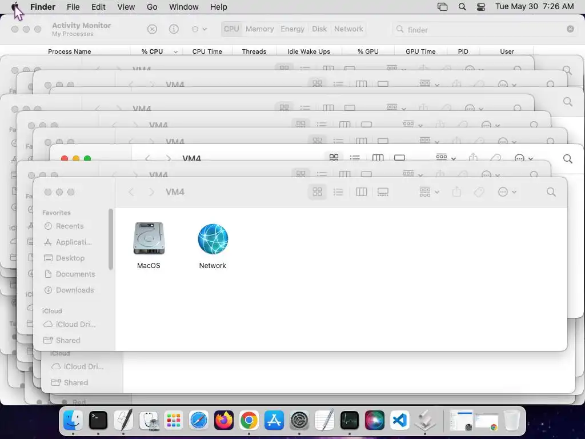Launch Visual Studio Code from the Dock

[399, 420]
